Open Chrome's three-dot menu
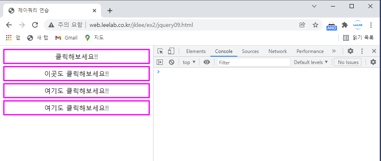 pyautogui.click(x=371, y=25)
